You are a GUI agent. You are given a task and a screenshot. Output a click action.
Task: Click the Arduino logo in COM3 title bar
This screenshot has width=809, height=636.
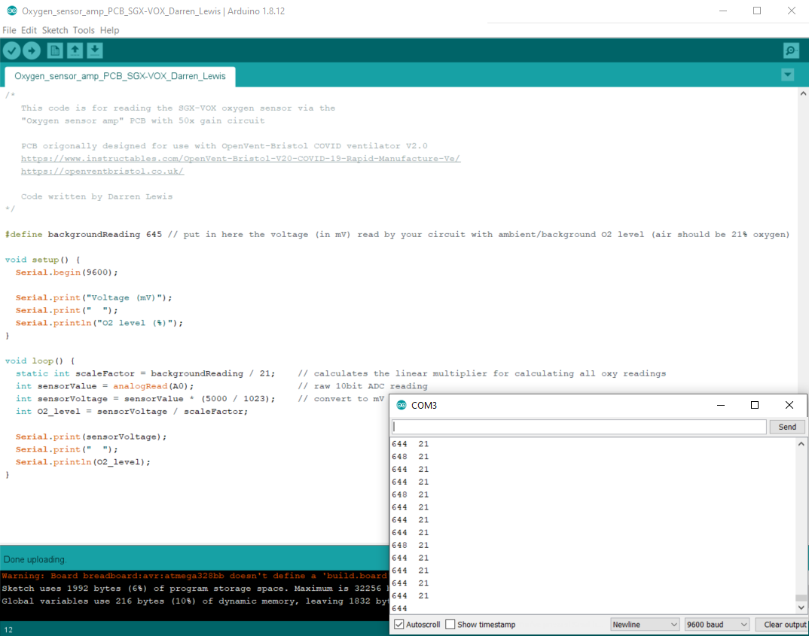pos(401,405)
